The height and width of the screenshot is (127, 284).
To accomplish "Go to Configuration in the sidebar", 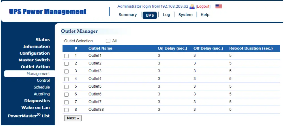I will pyautogui.click(x=35, y=54).
